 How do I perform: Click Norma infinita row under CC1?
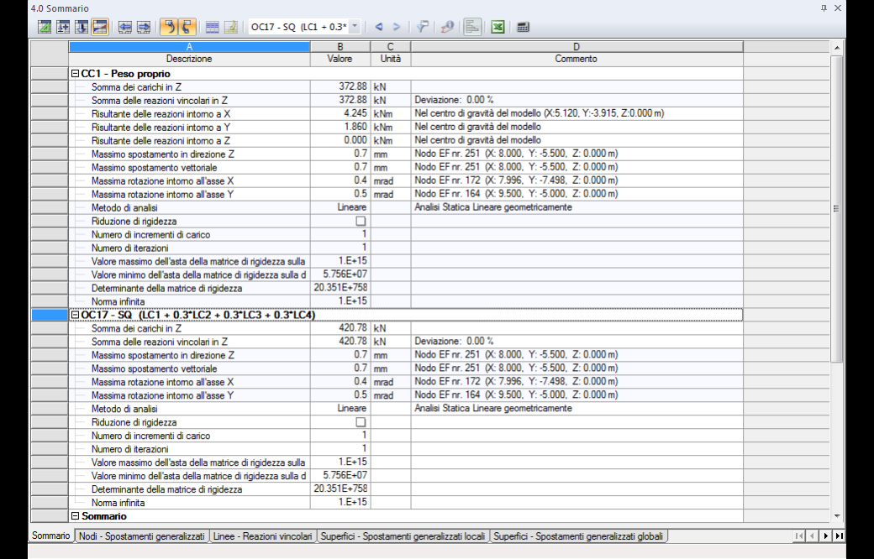[406, 301]
